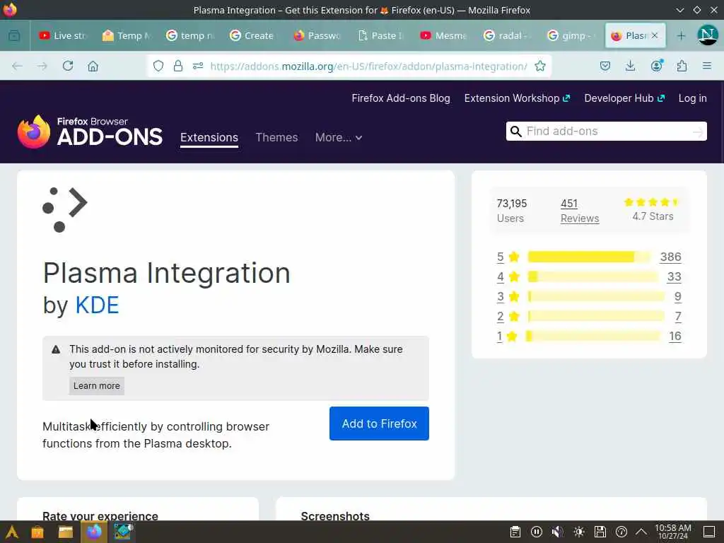Viewport: 724px width, 543px height.
Task: Click the Plasma Integration extension icon
Action: [64, 209]
